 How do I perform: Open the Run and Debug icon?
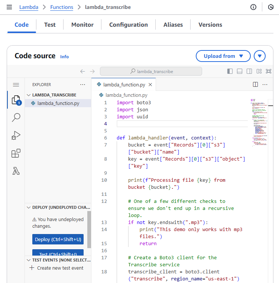click(16, 135)
